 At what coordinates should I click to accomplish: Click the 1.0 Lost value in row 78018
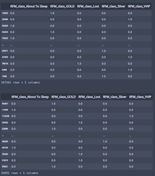click(x=79, y=64)
